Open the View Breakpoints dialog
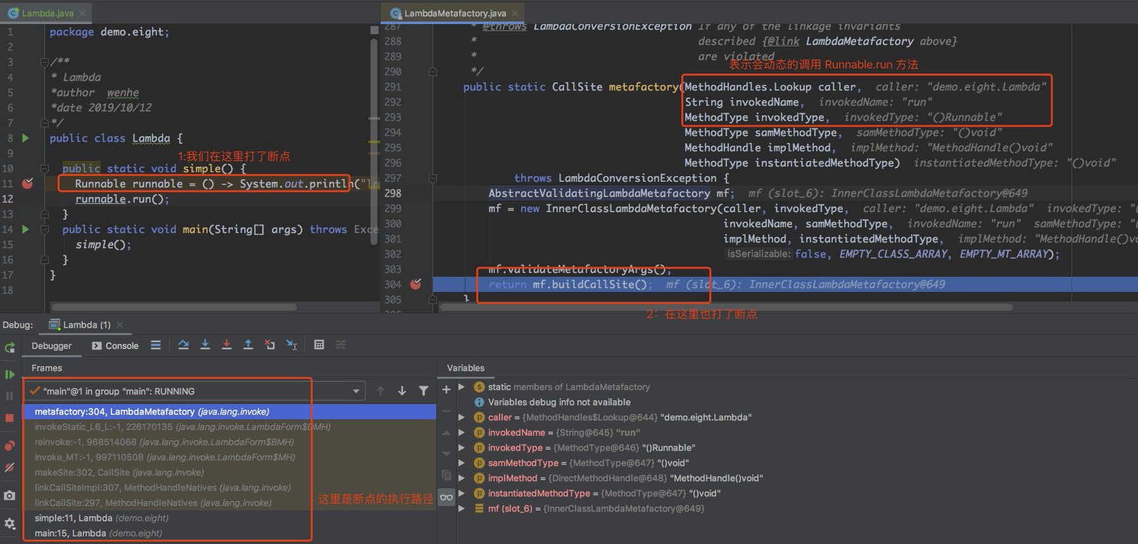The height and width of the screenshot is (544, 1138). [x=9, y=445]
